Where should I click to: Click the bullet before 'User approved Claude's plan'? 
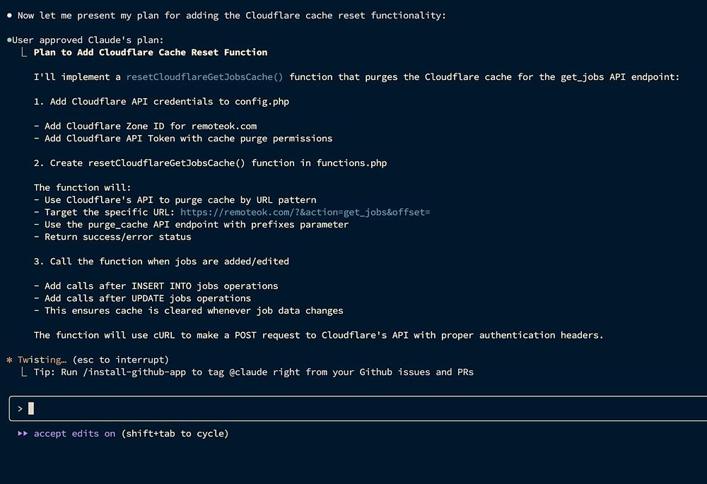tap(8, 40)
